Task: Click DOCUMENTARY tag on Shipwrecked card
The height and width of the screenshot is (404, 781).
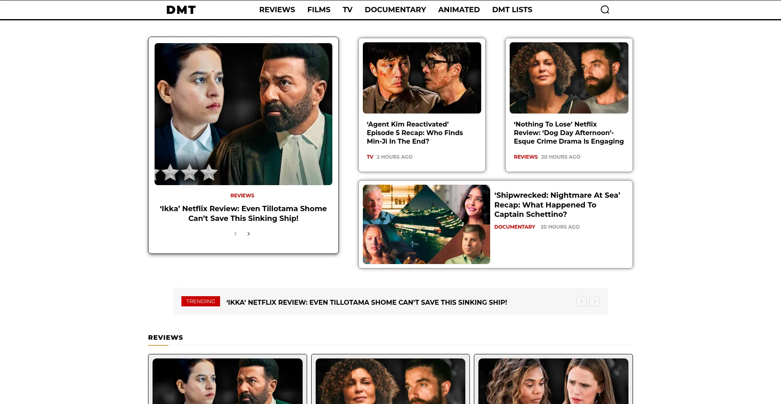Action: 515,227
